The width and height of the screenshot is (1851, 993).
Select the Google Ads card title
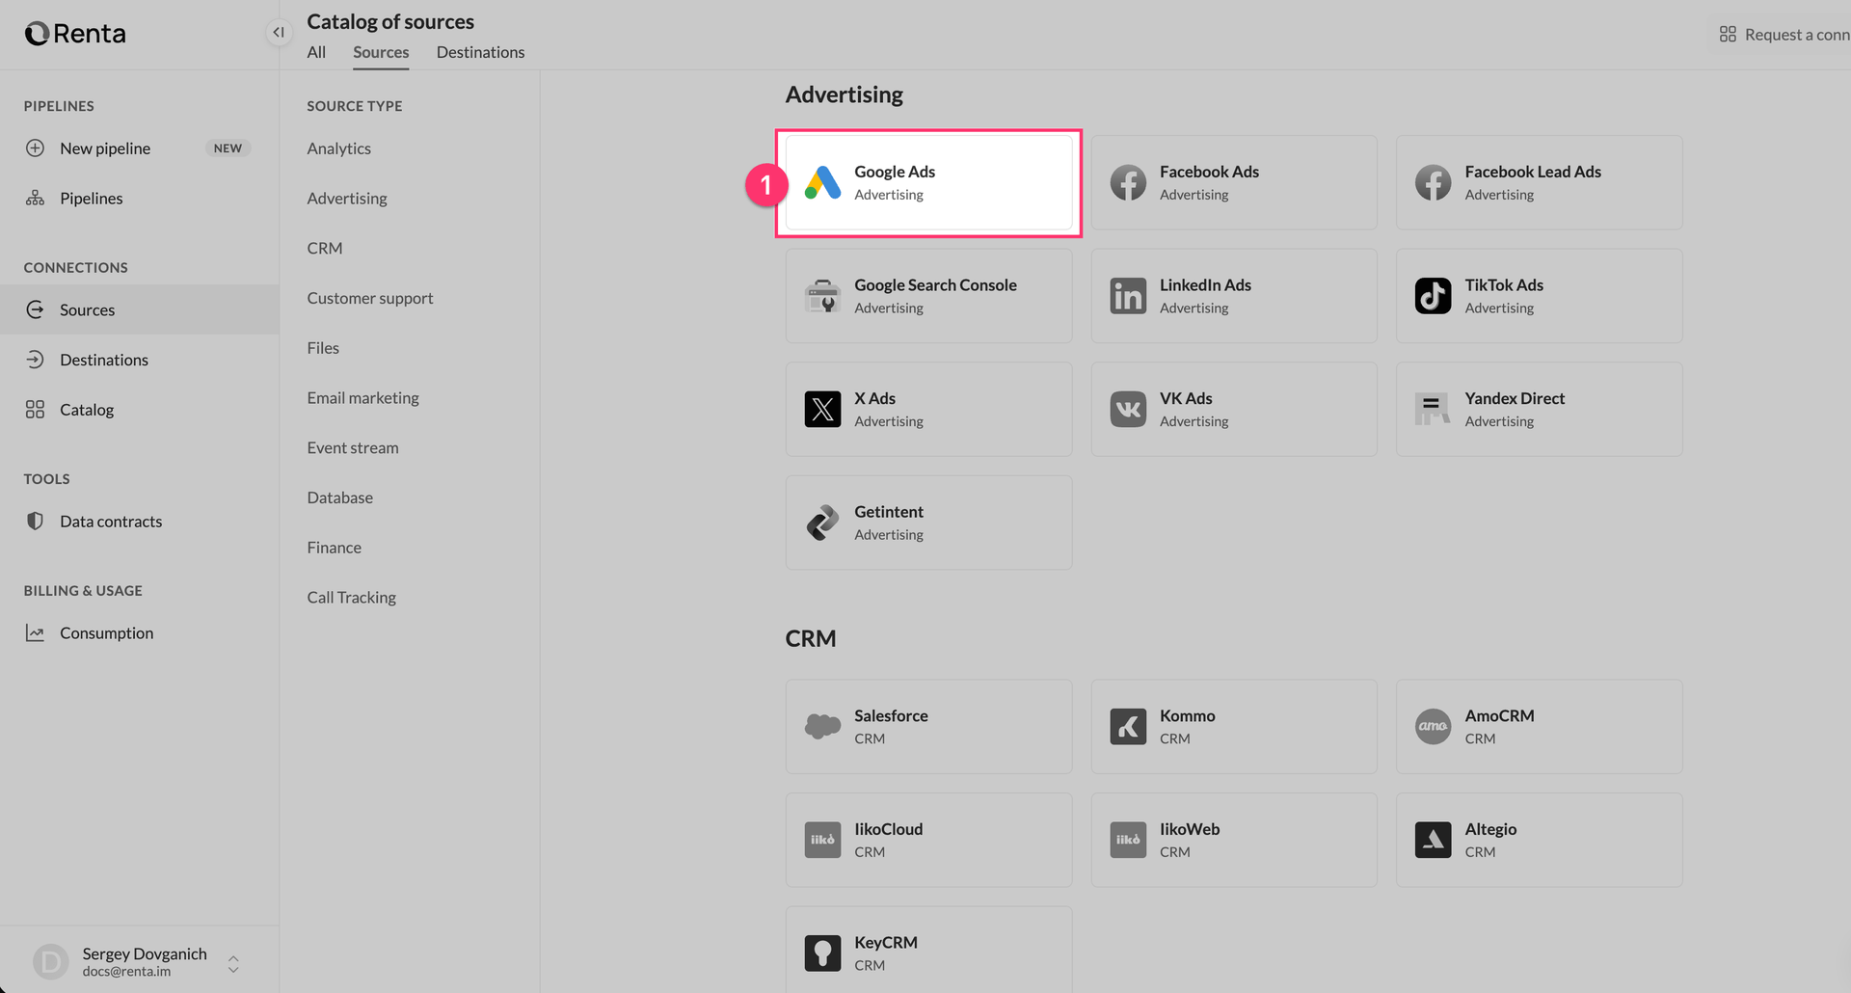coord(895,172)
